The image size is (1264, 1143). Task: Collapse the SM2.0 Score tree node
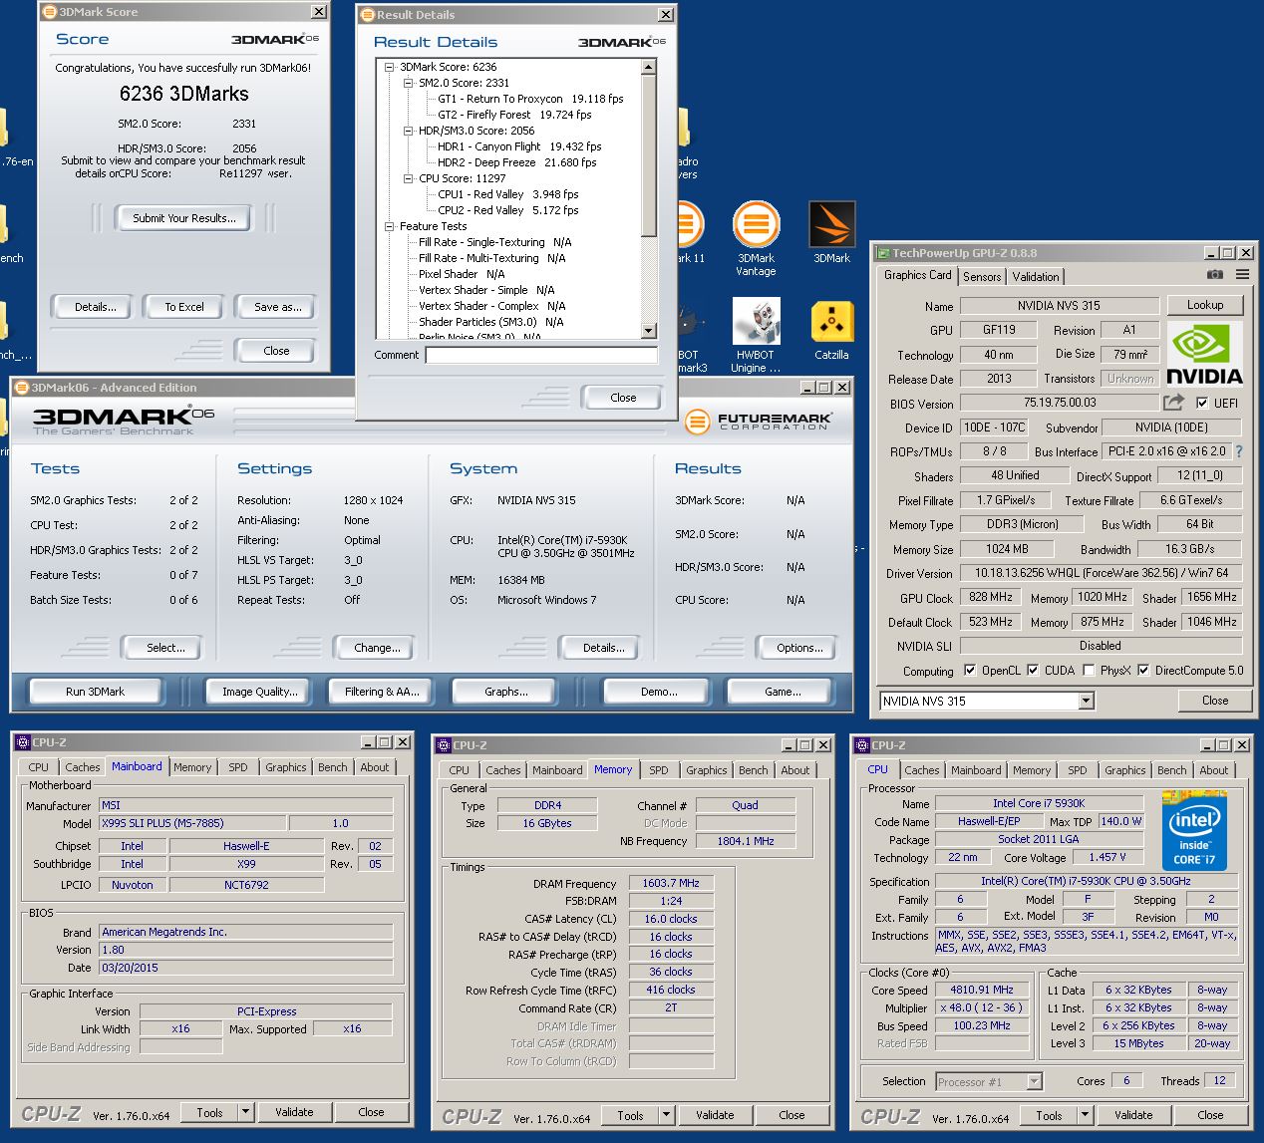pyautogui.click(x=409, y=83)
